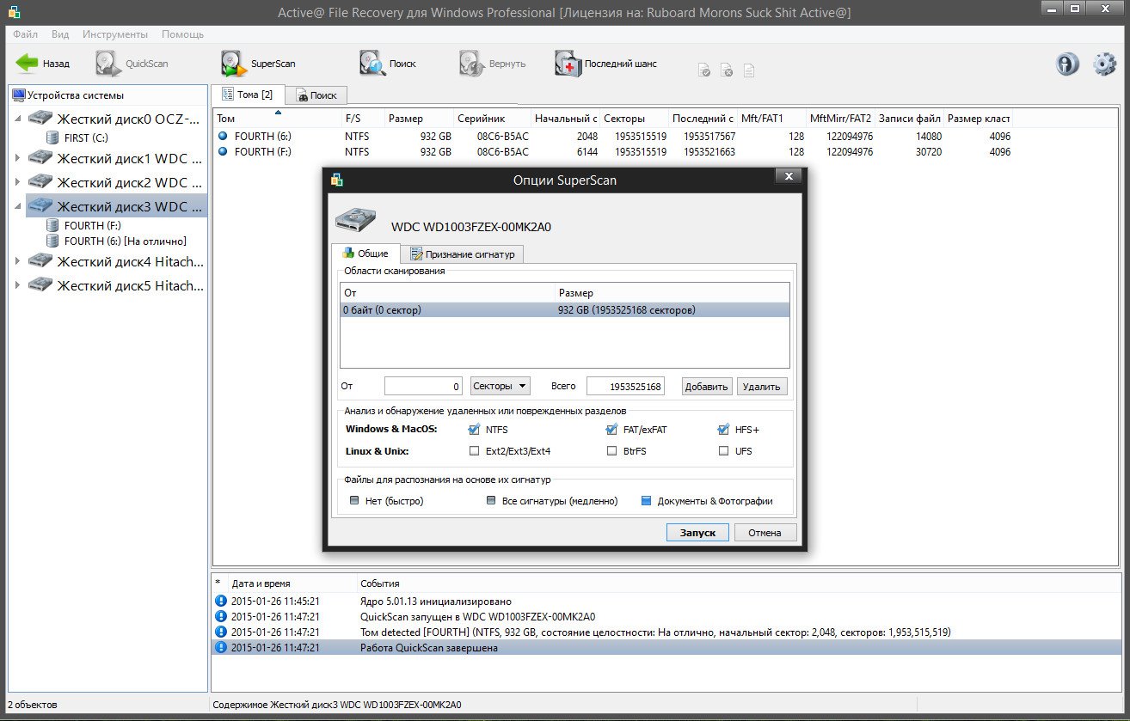This screenshot has height=721, width=1130.
Task: Open Поиск search tool in toolbar
Action: (388, 64)
